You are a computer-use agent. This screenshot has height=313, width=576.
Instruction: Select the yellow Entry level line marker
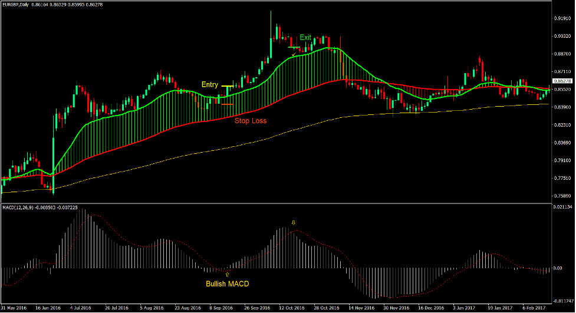click(228, 87)
